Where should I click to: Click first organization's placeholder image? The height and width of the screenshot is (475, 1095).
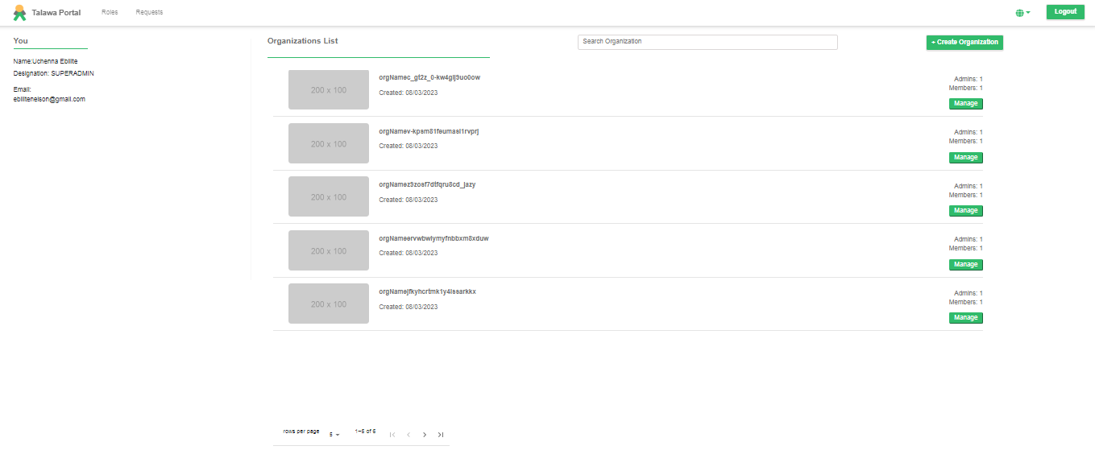(328, 89)
